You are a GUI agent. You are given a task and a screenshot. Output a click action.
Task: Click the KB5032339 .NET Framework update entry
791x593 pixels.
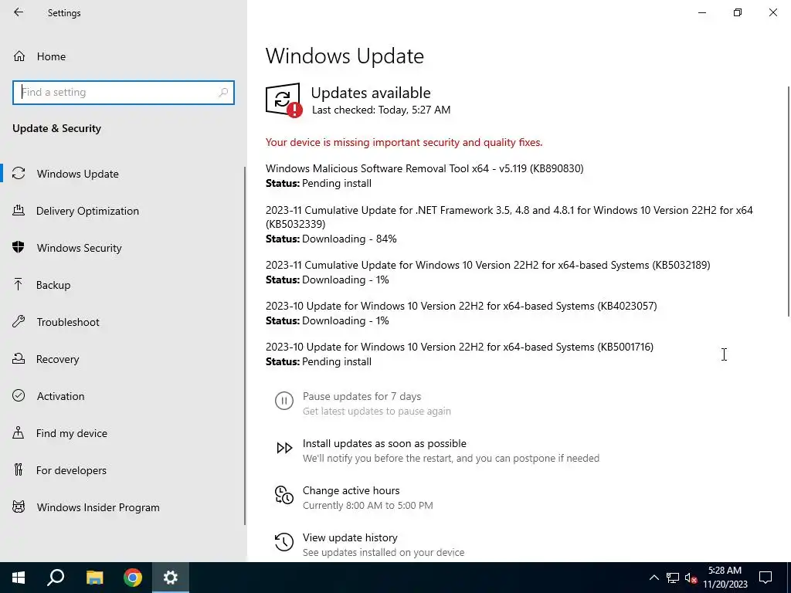click(x=510, y=225)
